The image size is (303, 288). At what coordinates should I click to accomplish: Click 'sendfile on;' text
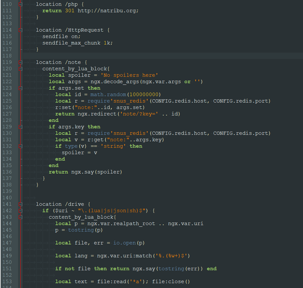pyautogui.click(x=61, y=36)
